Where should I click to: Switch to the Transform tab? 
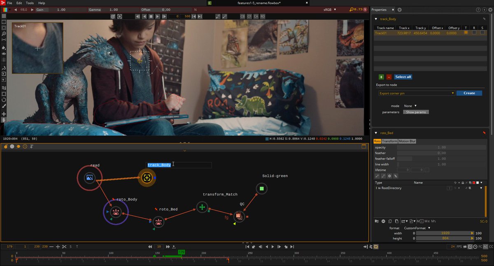coord(389,141)
